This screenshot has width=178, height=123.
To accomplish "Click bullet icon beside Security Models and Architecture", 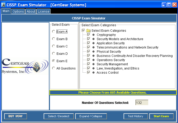I will (x=93, y=39).
